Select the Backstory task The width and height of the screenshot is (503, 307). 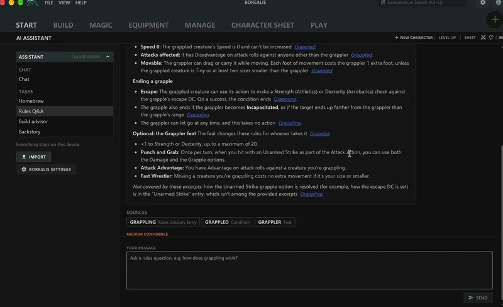coord(65,131)
